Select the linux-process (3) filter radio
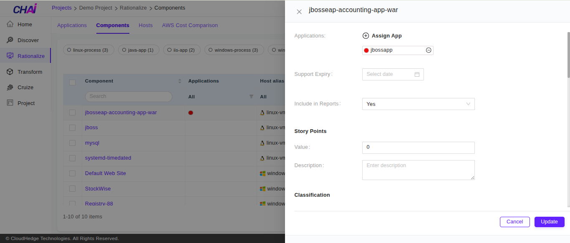Screen dimensions: 570x243 pyautogui.click(x=69, y=50)
